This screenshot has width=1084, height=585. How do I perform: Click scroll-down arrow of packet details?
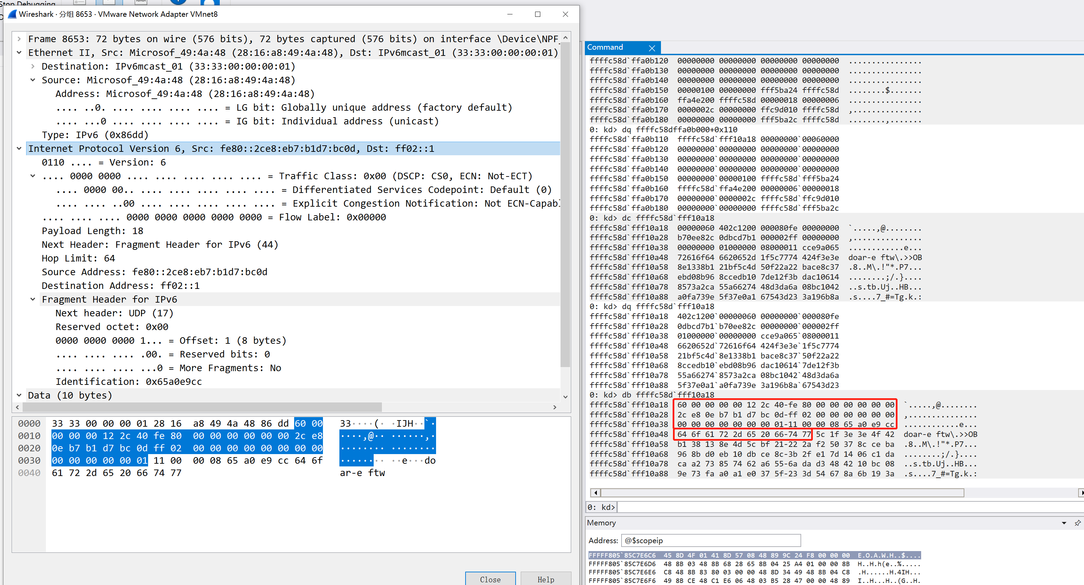pos(566,397)
